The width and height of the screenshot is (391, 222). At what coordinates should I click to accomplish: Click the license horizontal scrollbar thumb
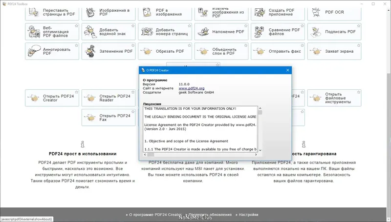[x=151, y=155]
